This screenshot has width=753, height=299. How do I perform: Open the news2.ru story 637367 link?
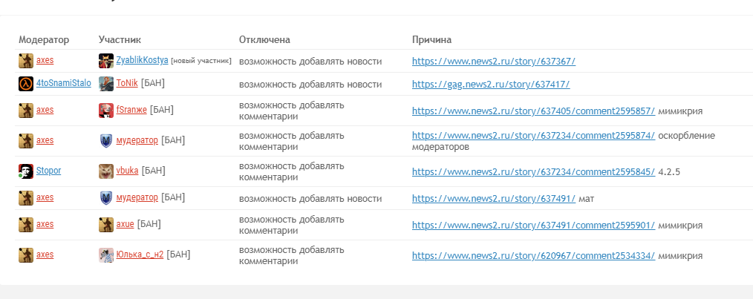493,62
